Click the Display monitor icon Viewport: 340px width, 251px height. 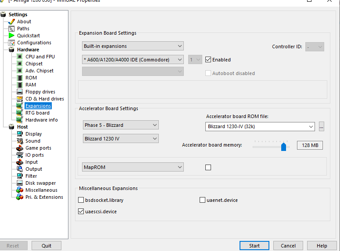19,134
